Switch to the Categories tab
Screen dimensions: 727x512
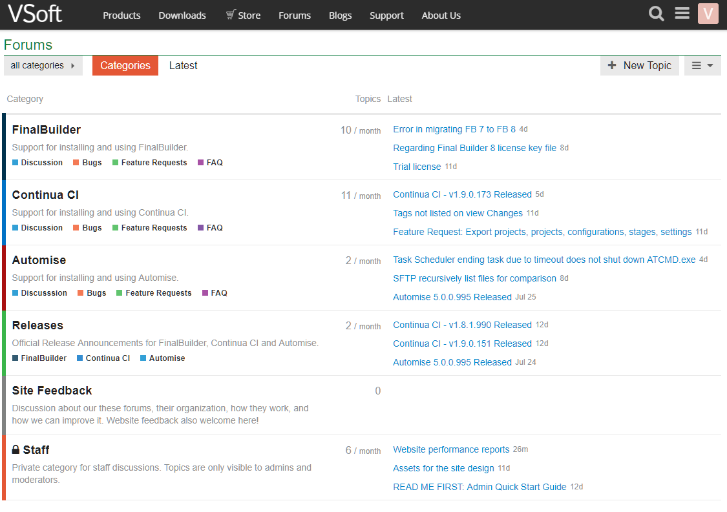point(125,65)
